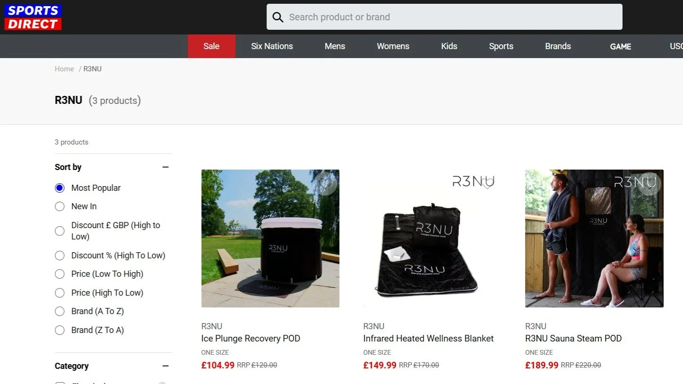The width and height of the screenshot is (683, 384).
Task: Open the Womens menu
Action: (x=393, y=46)
